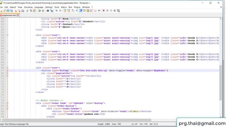
Task: Open the Run menu
Action: (x=70, y=7)
